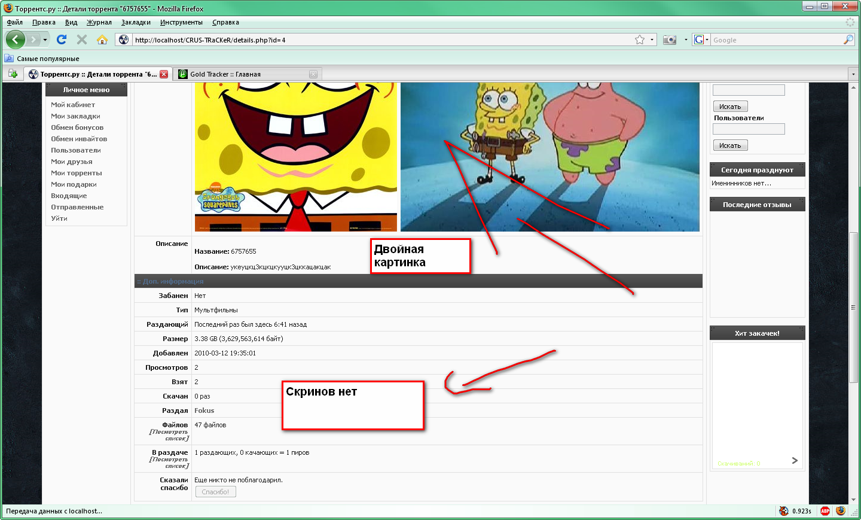Open the Инструменты menu
861x520 pixels.
(181, 22)
